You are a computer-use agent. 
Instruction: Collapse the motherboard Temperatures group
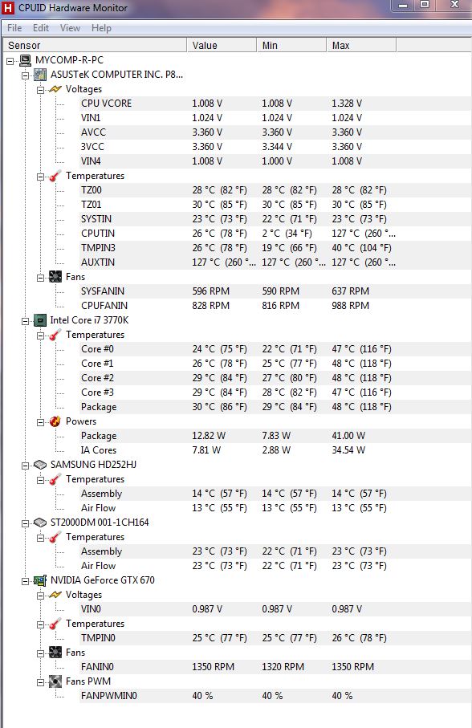(x=41, y=176)
